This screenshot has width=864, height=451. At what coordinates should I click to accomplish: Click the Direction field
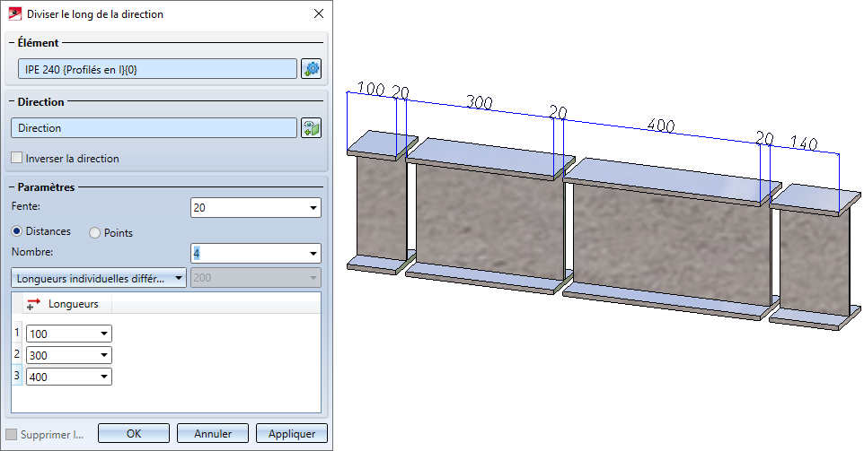(154, 128)
